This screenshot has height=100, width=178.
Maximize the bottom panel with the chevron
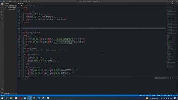point(175,78)
